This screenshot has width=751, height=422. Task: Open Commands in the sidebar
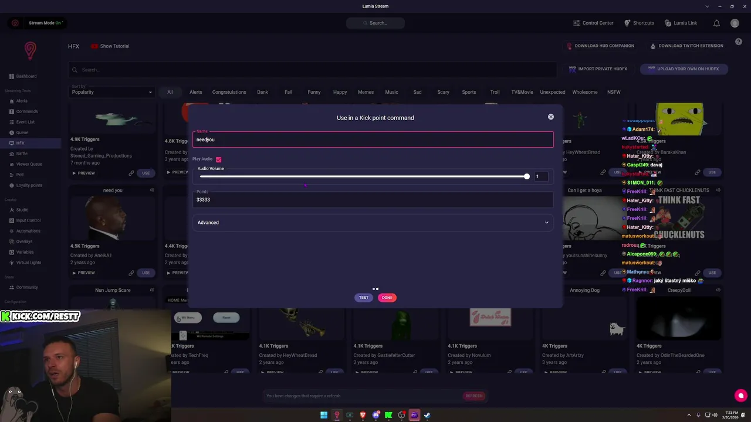(23, 111)
